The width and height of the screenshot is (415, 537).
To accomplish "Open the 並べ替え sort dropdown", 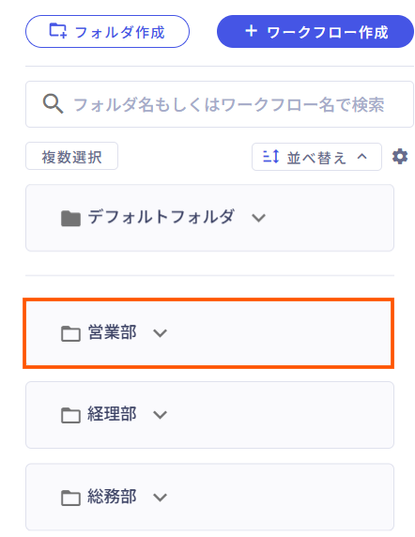I will click(x=316, y=157).
